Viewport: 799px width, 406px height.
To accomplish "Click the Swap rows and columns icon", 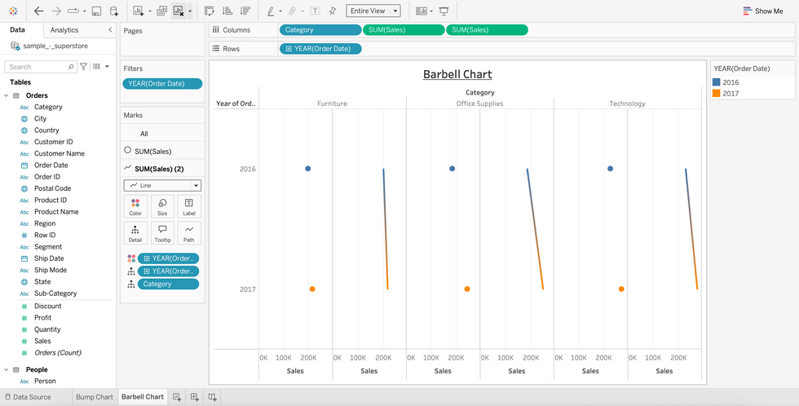I will 209,11.
